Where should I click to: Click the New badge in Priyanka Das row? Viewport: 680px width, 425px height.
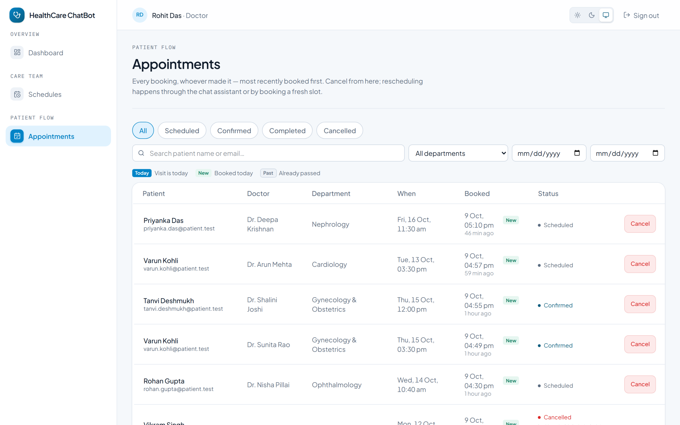pyautogui.click(x=511, y=220)
